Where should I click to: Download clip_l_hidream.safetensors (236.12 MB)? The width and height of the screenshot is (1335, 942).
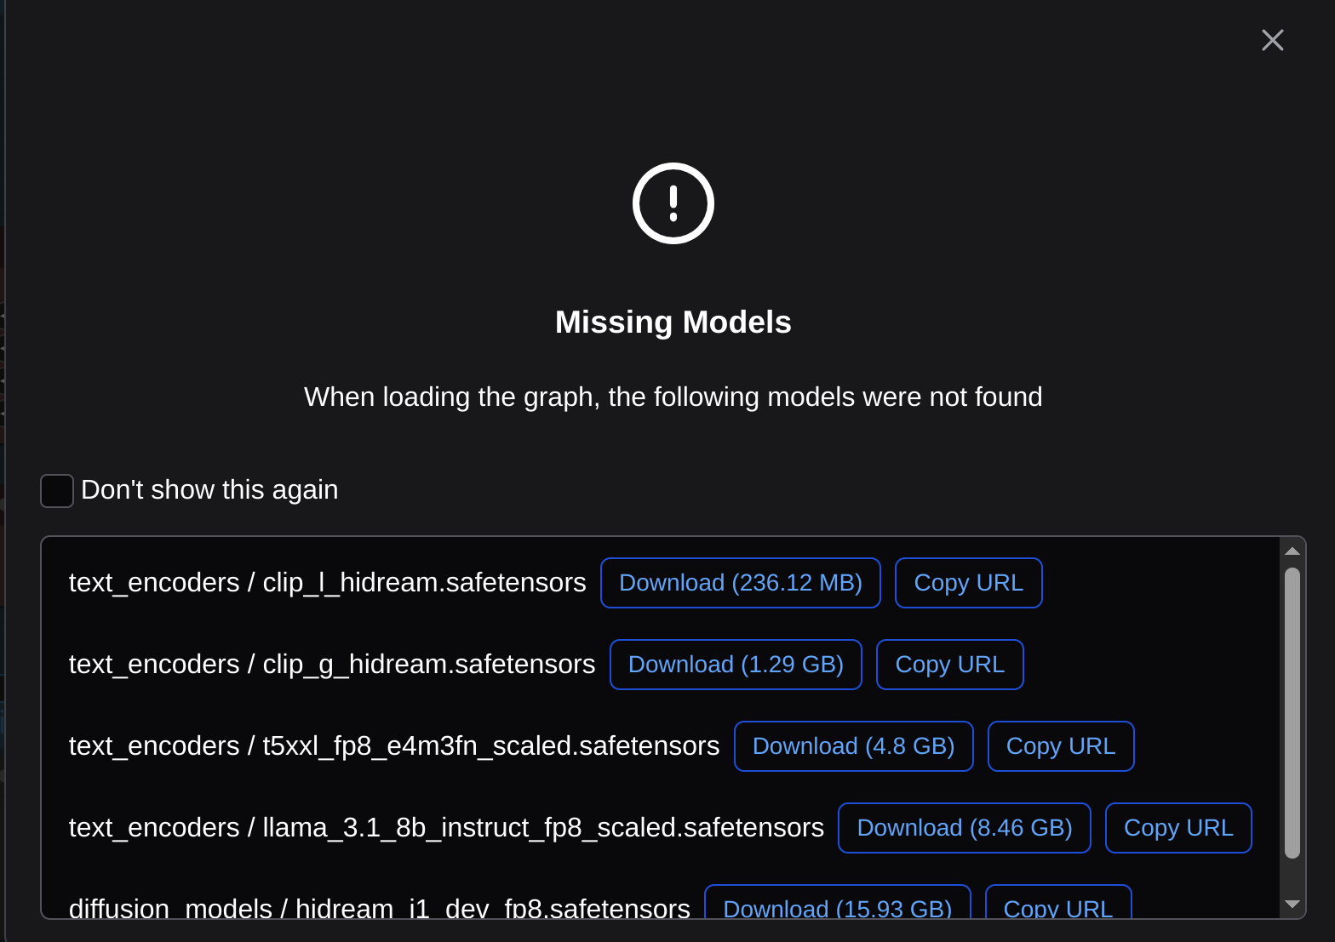point(740,583)
